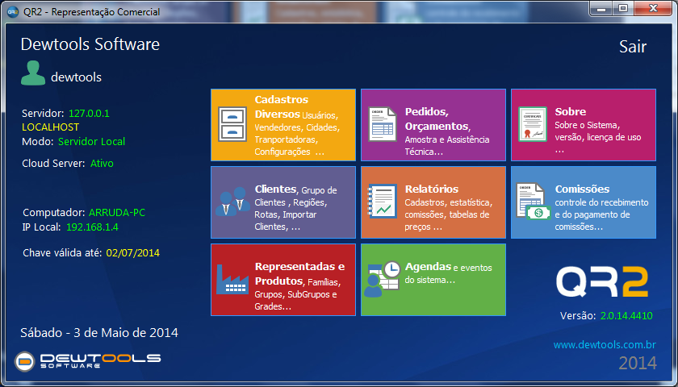Viewport: 678px width, 387px height.
Task: Click the date Sábado - 3 de Maio de 2014
Action: [99, 332]
